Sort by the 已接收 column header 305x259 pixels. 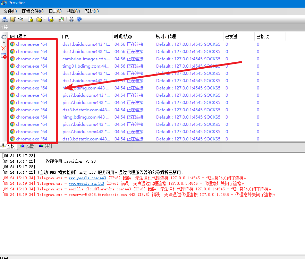(270, 36)
